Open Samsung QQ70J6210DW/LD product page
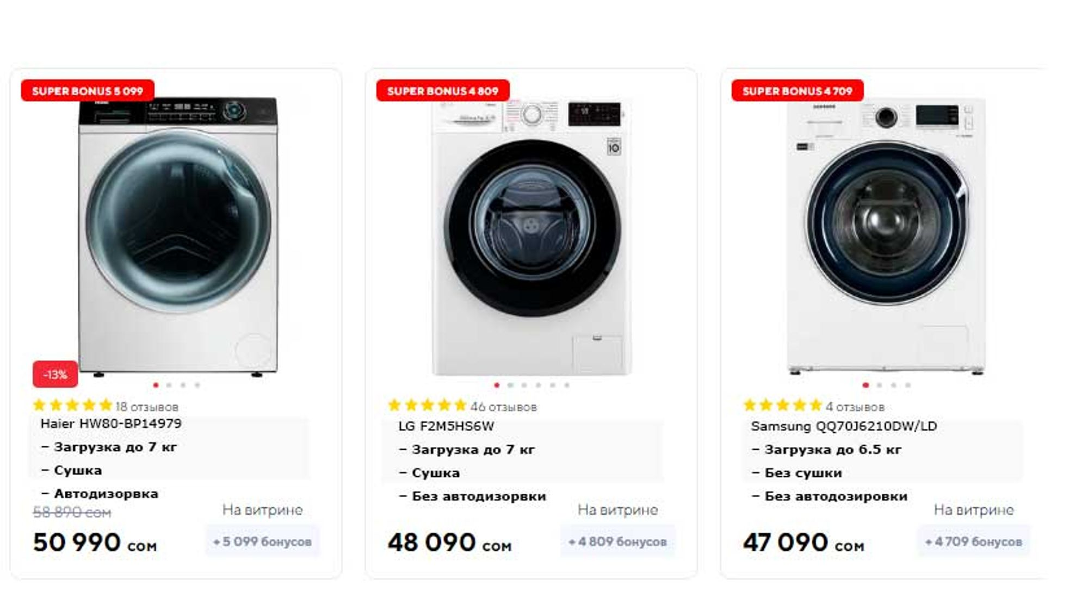 point(844,426)
